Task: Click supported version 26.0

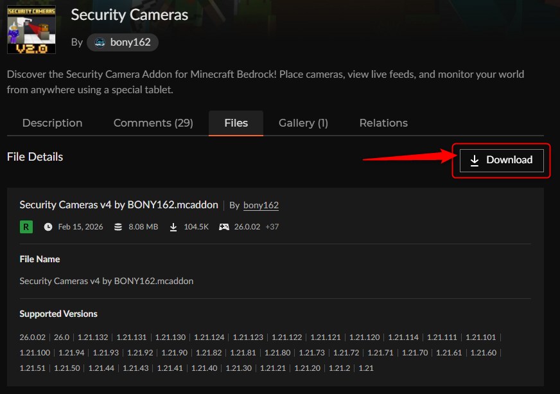Action: (62, 337)
